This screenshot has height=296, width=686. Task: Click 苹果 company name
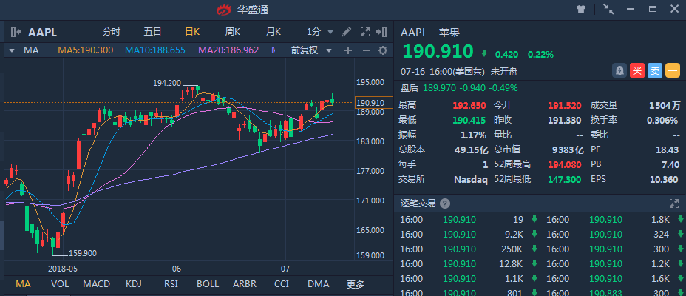point(449,32)
